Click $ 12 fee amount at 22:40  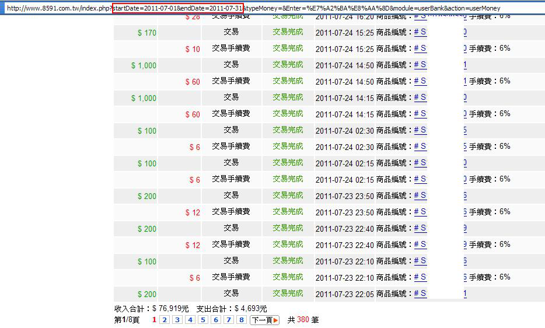point(193,245)
